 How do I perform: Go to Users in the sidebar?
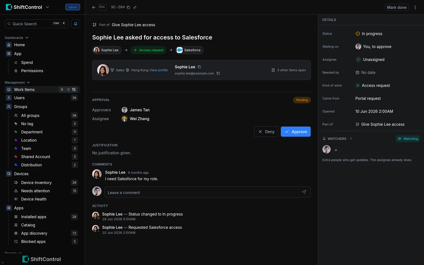42,98
